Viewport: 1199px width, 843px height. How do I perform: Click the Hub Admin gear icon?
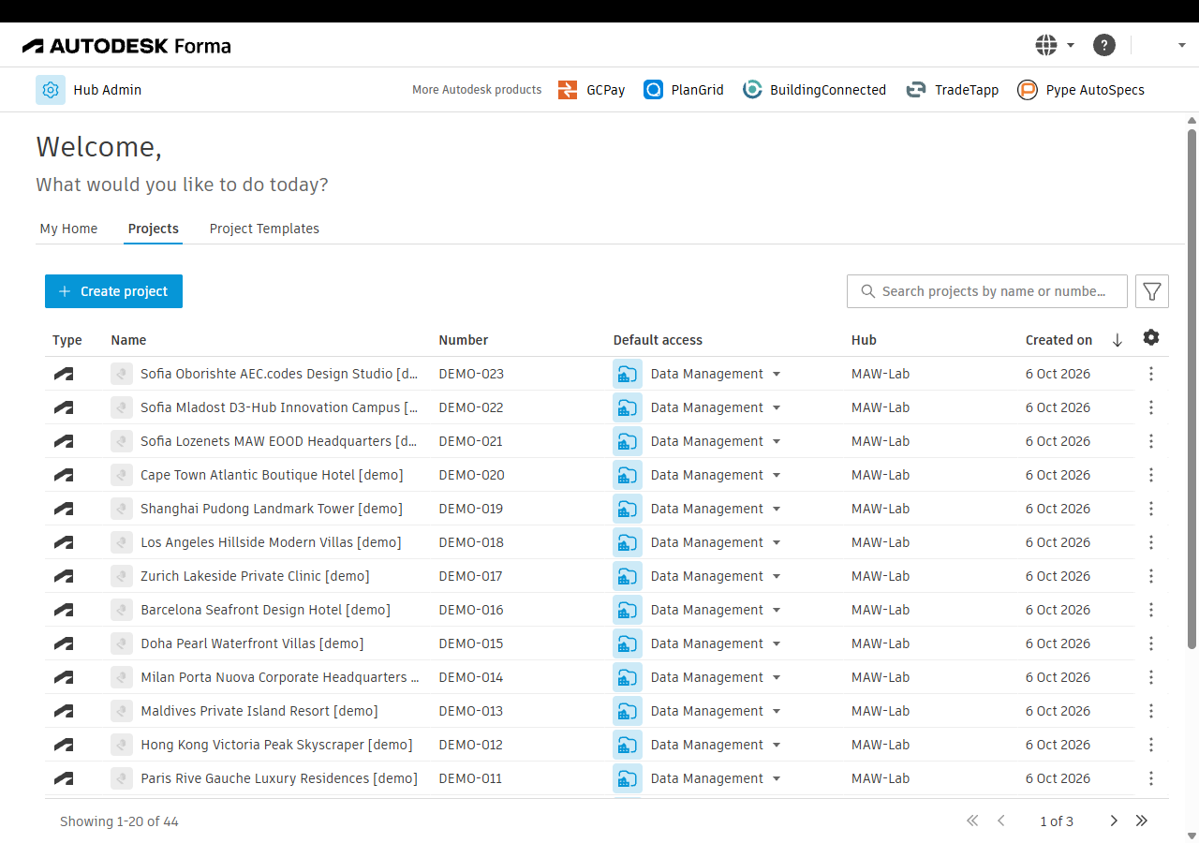tap(51, 90)
